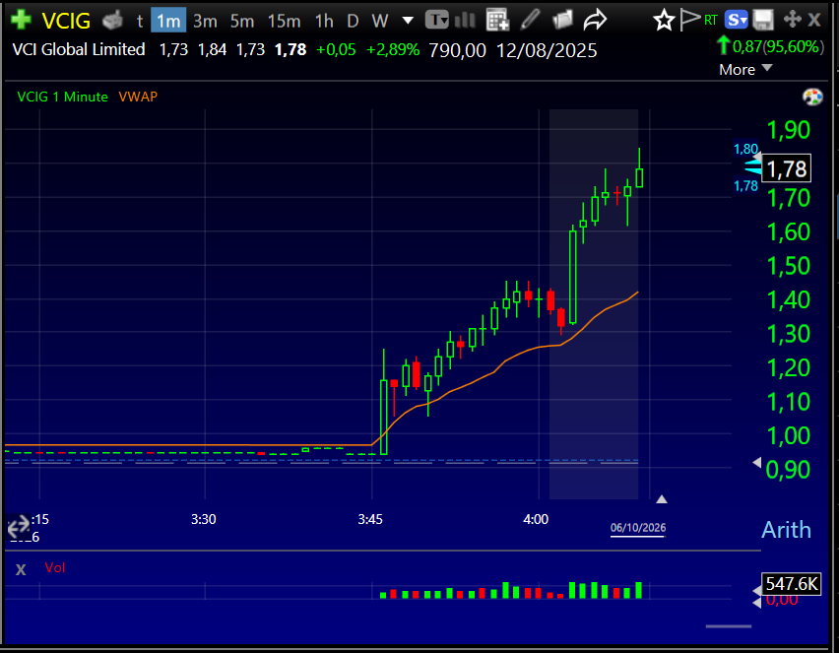Image resolution: width=839 pixels, height=653 pixels.
Task: Click the gray icon right of VCIG ticker
Action: [112, 21]
